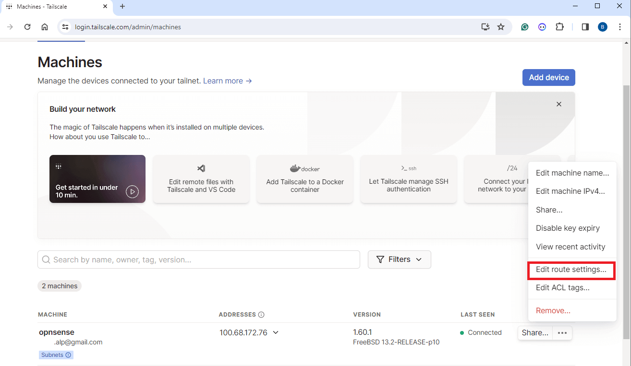Open the Add Tailscale to Docker container card
Screen dimensions: 631x366
[x=305, y=179]
